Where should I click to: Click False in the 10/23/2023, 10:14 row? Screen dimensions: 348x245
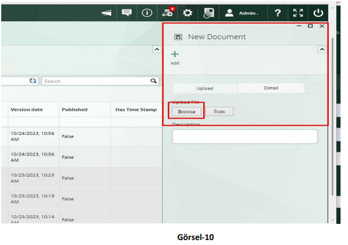coord(68,220)
